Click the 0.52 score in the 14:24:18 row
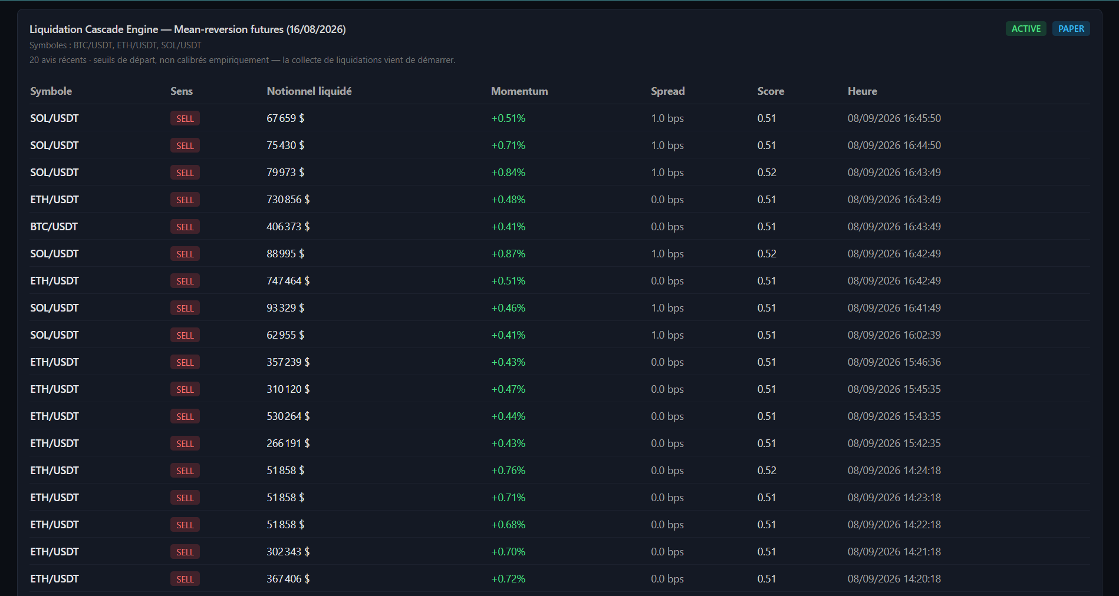This screenshot has width=1119, height=596. tap(767, 471)
